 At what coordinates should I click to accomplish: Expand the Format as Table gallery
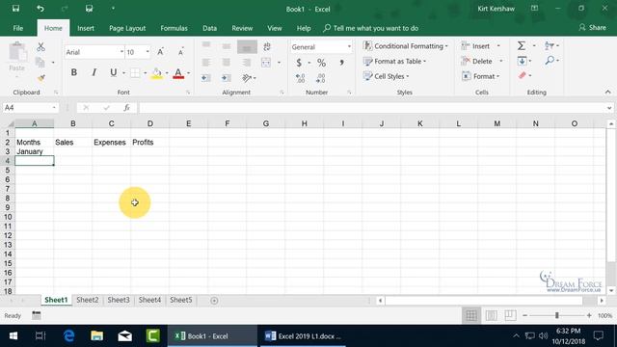coord(394,62)
